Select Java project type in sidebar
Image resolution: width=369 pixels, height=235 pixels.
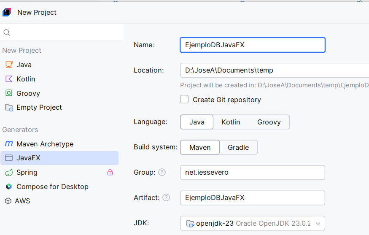(59, 65)
